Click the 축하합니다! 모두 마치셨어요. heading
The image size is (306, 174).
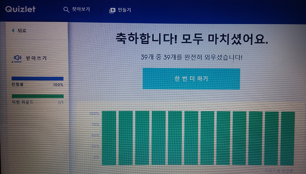(x=192, y=38)
